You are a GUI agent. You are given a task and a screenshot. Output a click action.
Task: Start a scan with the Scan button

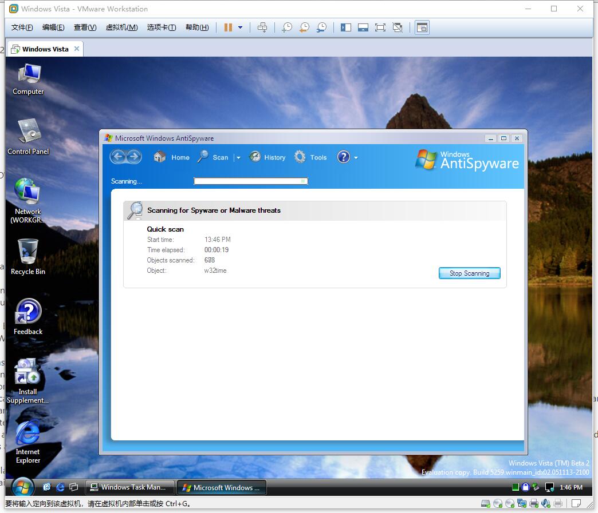pos(213,157)
